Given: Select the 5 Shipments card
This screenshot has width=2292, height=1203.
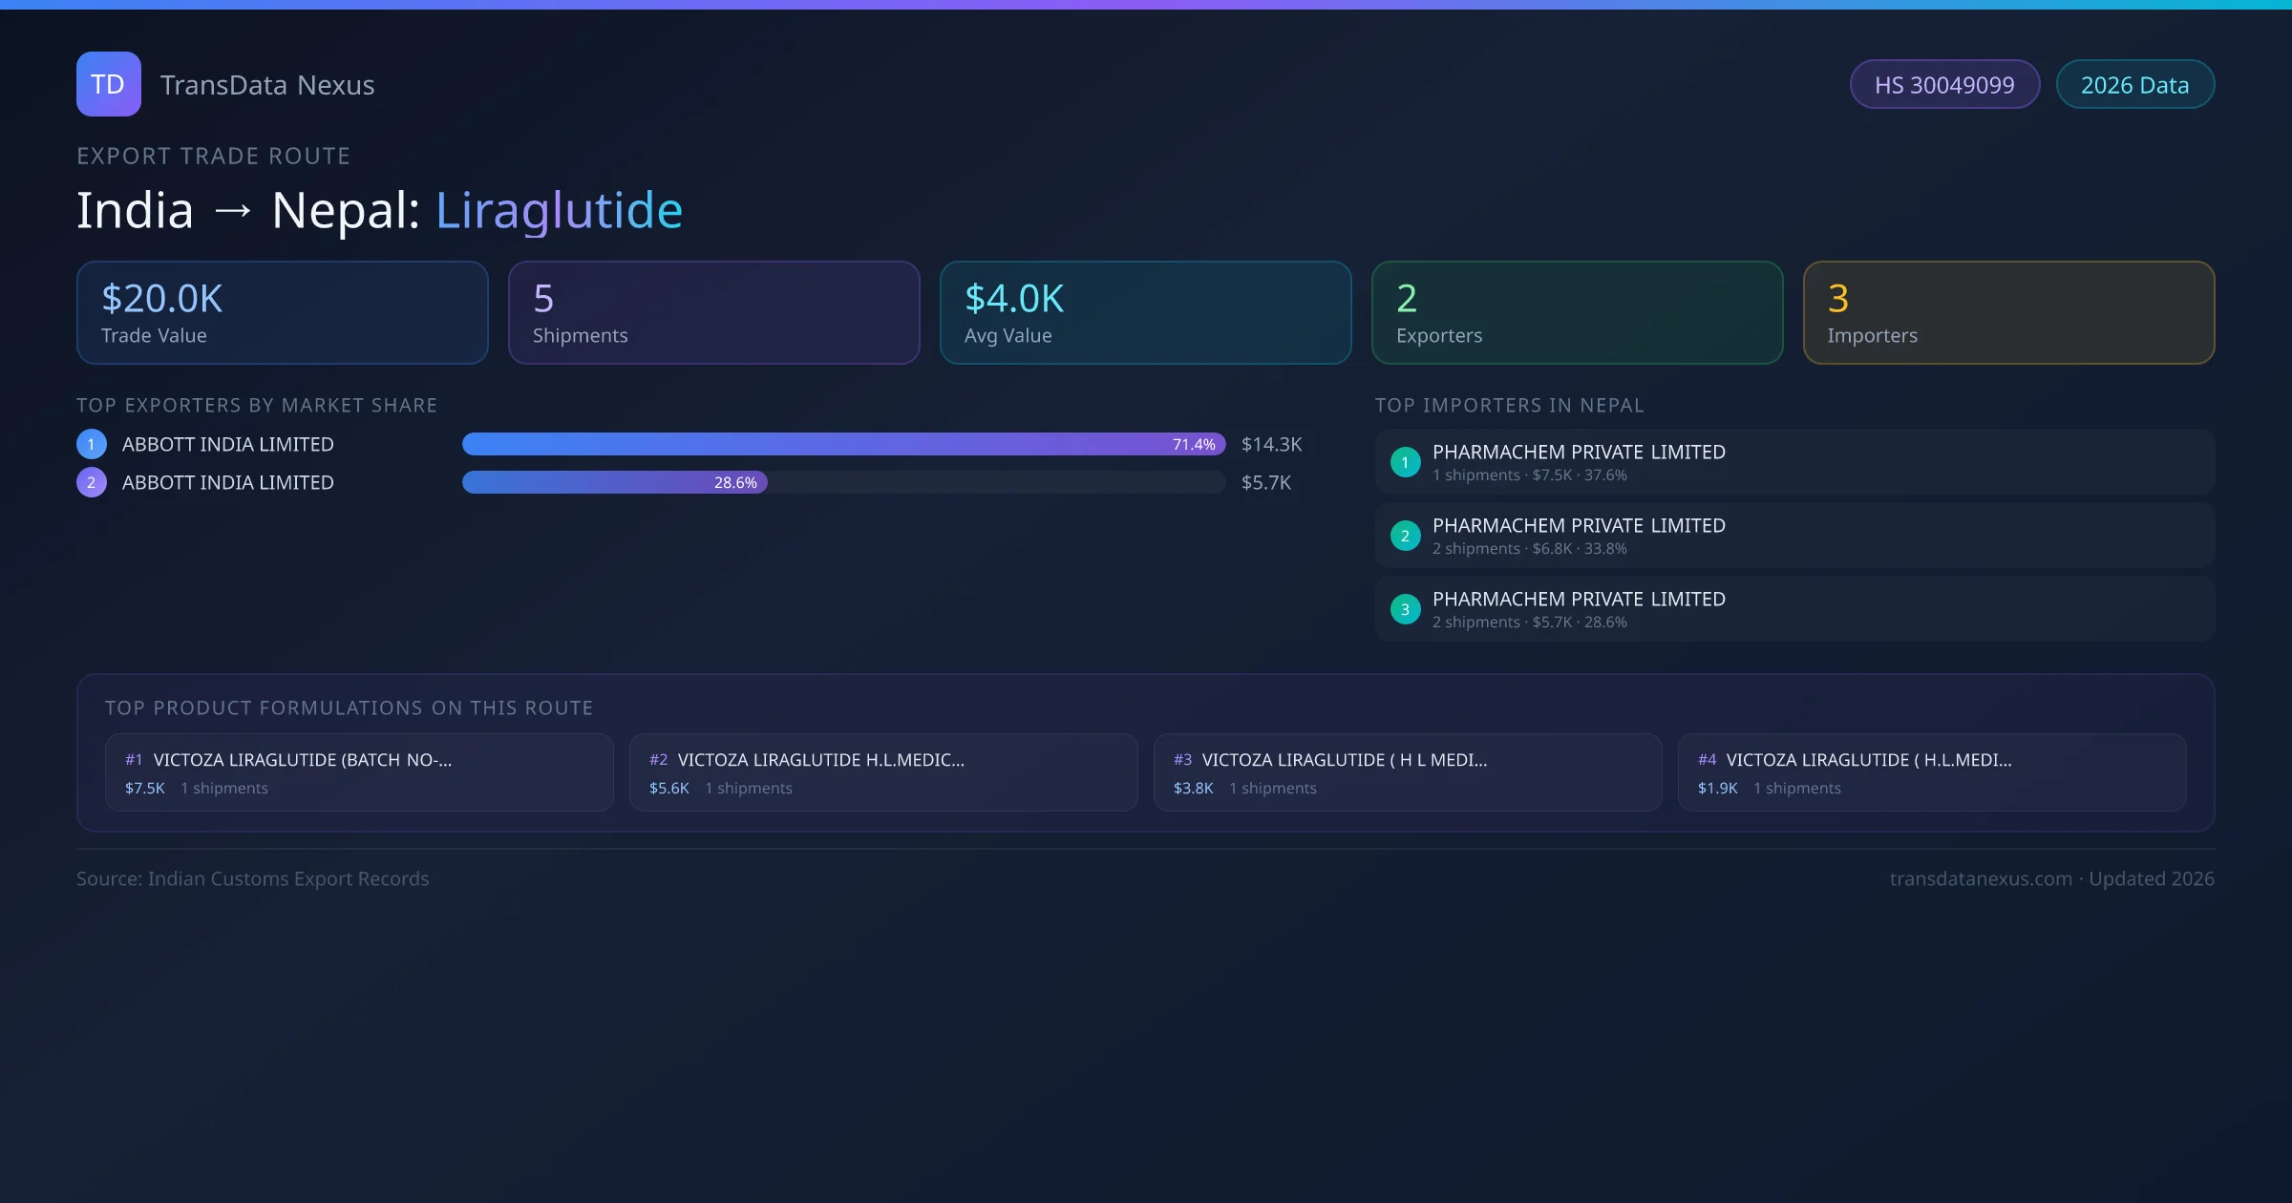Looking at the screenshot, I should (714, 313).
